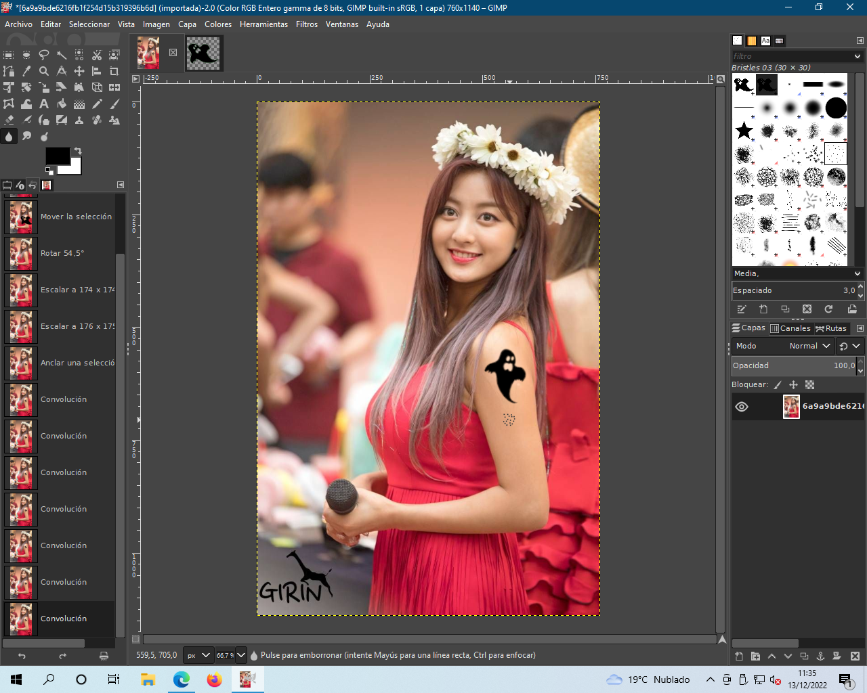
Task: Select the Clone stamp tool
Action: coord(79,120)
